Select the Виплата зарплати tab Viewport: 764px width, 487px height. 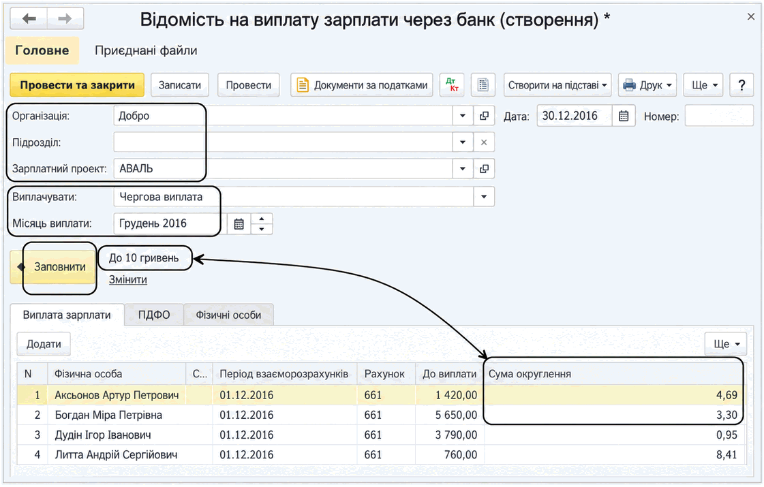[x=67, y=315]
